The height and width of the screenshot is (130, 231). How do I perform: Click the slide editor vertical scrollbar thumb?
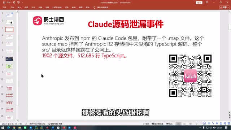pyautogui.click(x=230, y=27)
